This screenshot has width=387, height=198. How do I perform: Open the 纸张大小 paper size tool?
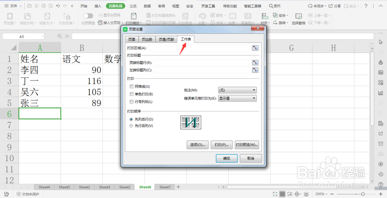click(47, 19)
